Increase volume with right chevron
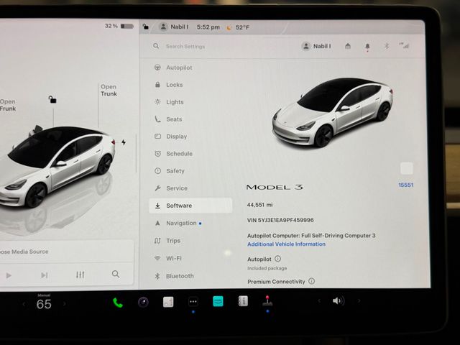The width and height of the screenshot is (460, 345). 359,300
